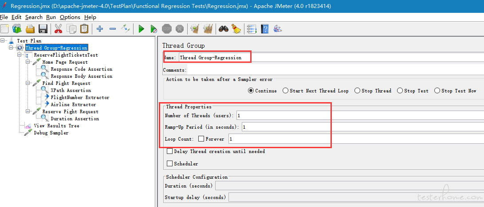Viewport: 484px width, 207px height.
Task: Select the Stop Test Now radio button
Action: coord(437,91)
